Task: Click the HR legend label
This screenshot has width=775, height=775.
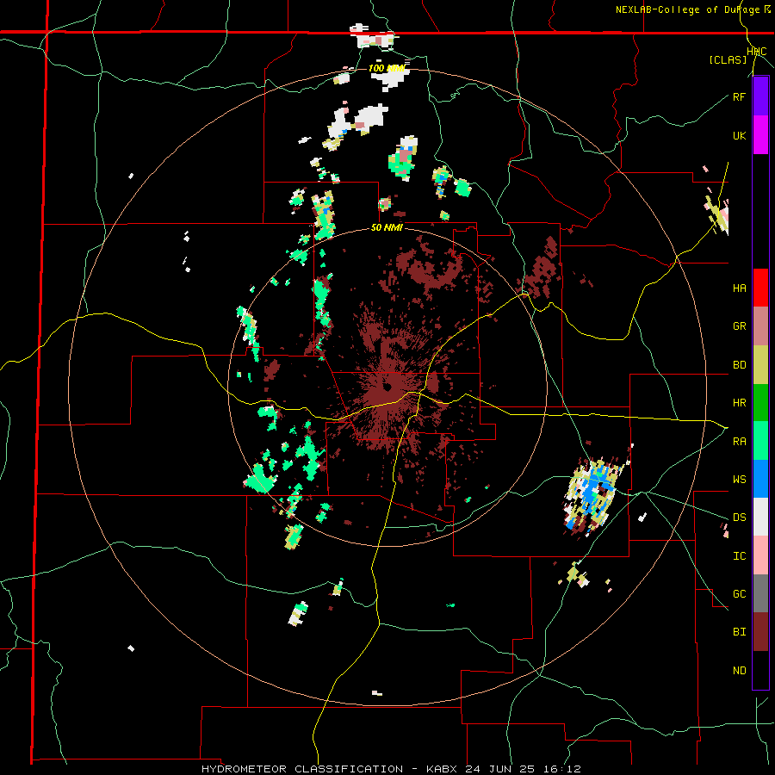Action: tap(739, 403)
